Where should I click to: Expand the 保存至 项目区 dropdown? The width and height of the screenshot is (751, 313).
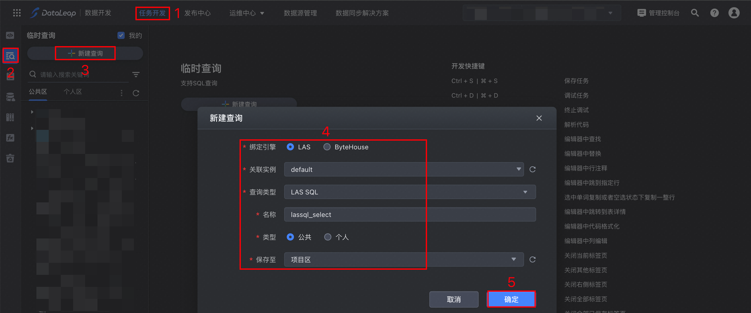(x=404, y=260)
